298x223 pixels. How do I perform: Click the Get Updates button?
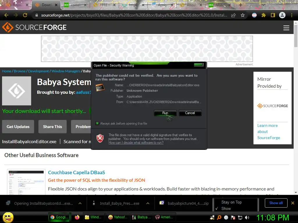[x=18, y=127]
